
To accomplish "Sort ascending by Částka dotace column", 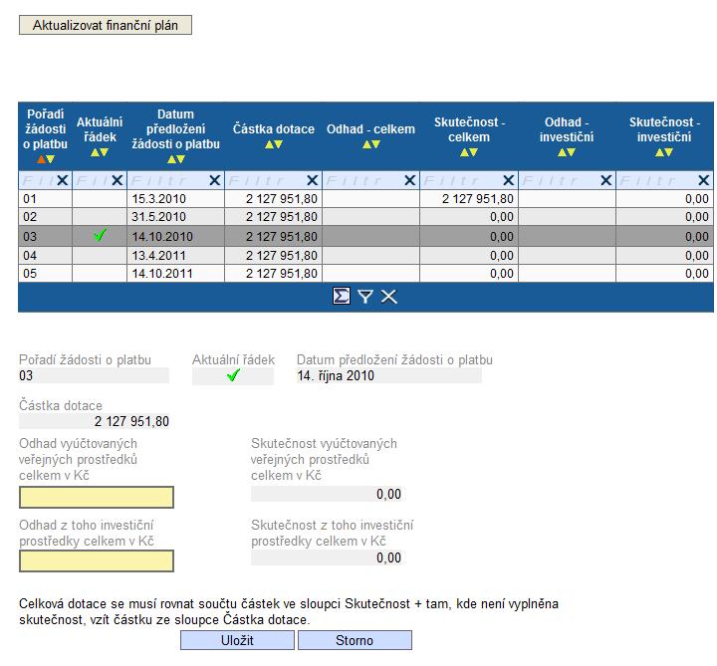I will (269, 144).
